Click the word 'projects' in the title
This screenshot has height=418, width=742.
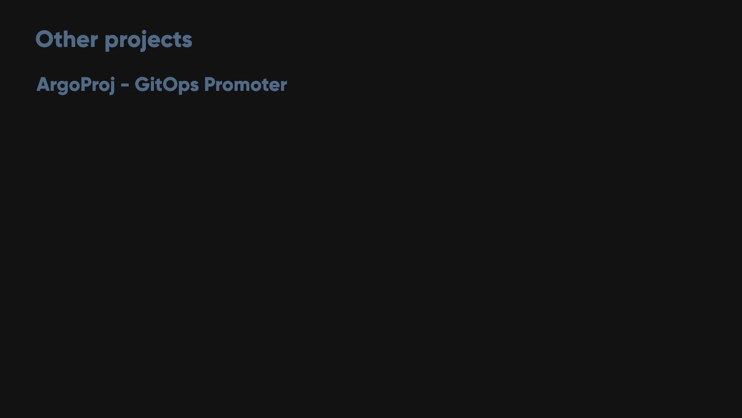(148, 40)
